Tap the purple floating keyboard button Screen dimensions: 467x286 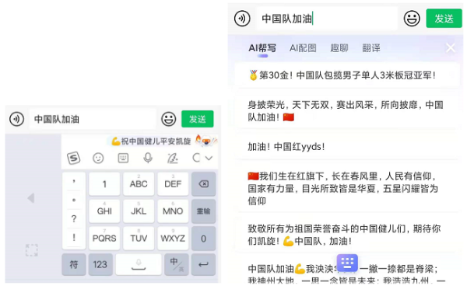coord(347,263)
